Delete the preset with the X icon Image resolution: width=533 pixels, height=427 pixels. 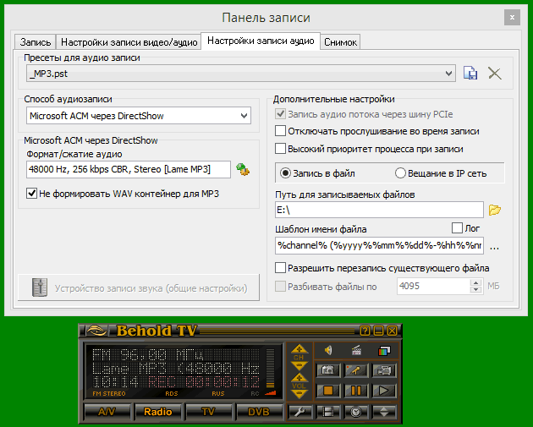(x=495, y=73)
